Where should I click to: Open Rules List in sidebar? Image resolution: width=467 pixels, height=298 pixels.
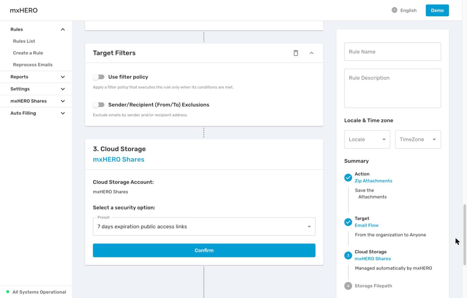click(x=24, y=41)
